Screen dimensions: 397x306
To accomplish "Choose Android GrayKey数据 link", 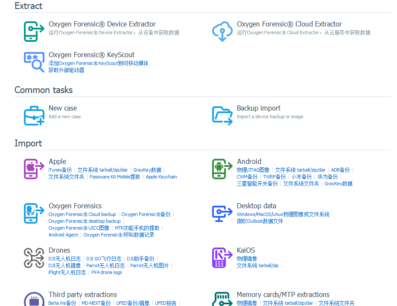I will point(338,184).
